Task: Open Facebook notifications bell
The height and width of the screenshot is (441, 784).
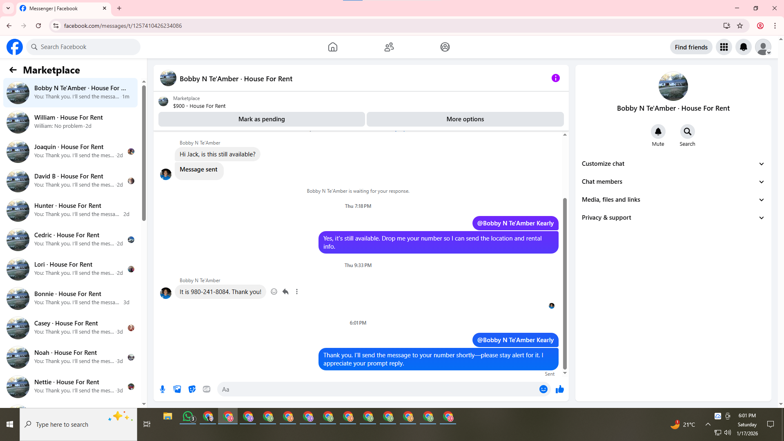Action: [743, 47]
